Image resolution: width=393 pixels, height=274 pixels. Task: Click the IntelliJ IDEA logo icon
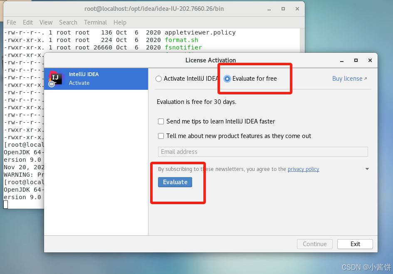pyautogui.click(x=56, y=79)
